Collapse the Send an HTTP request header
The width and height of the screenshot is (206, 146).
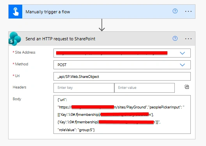click(x=102, y=39)
